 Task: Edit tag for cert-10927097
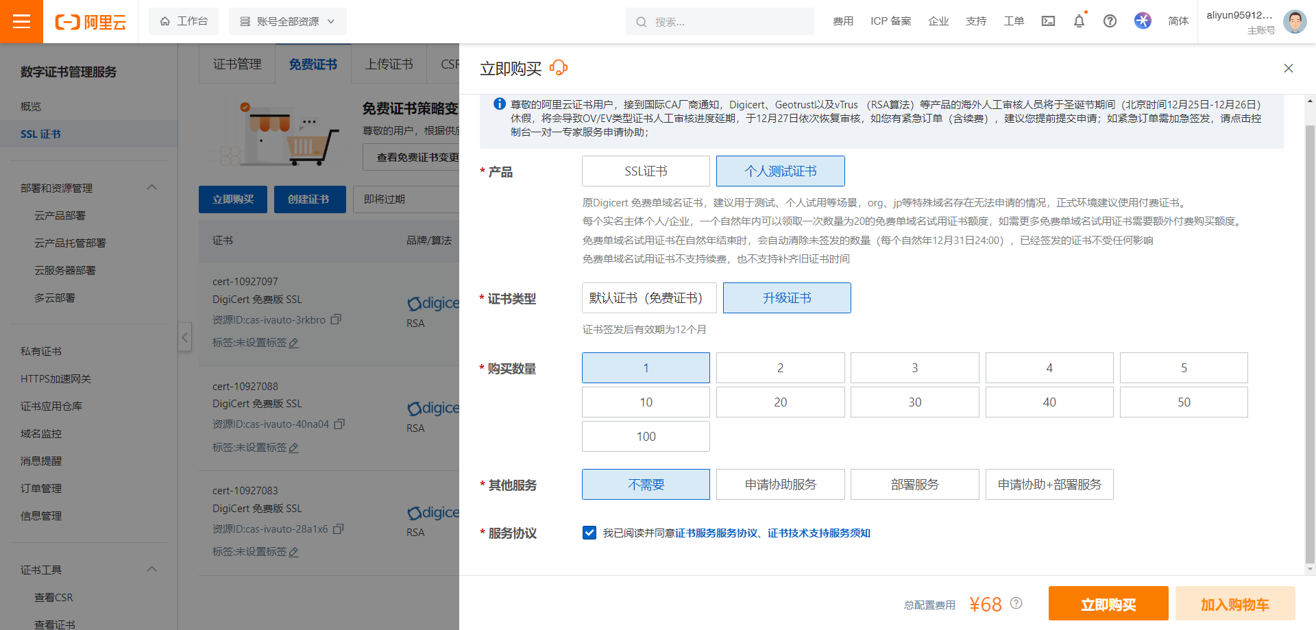tap(294, 343)
